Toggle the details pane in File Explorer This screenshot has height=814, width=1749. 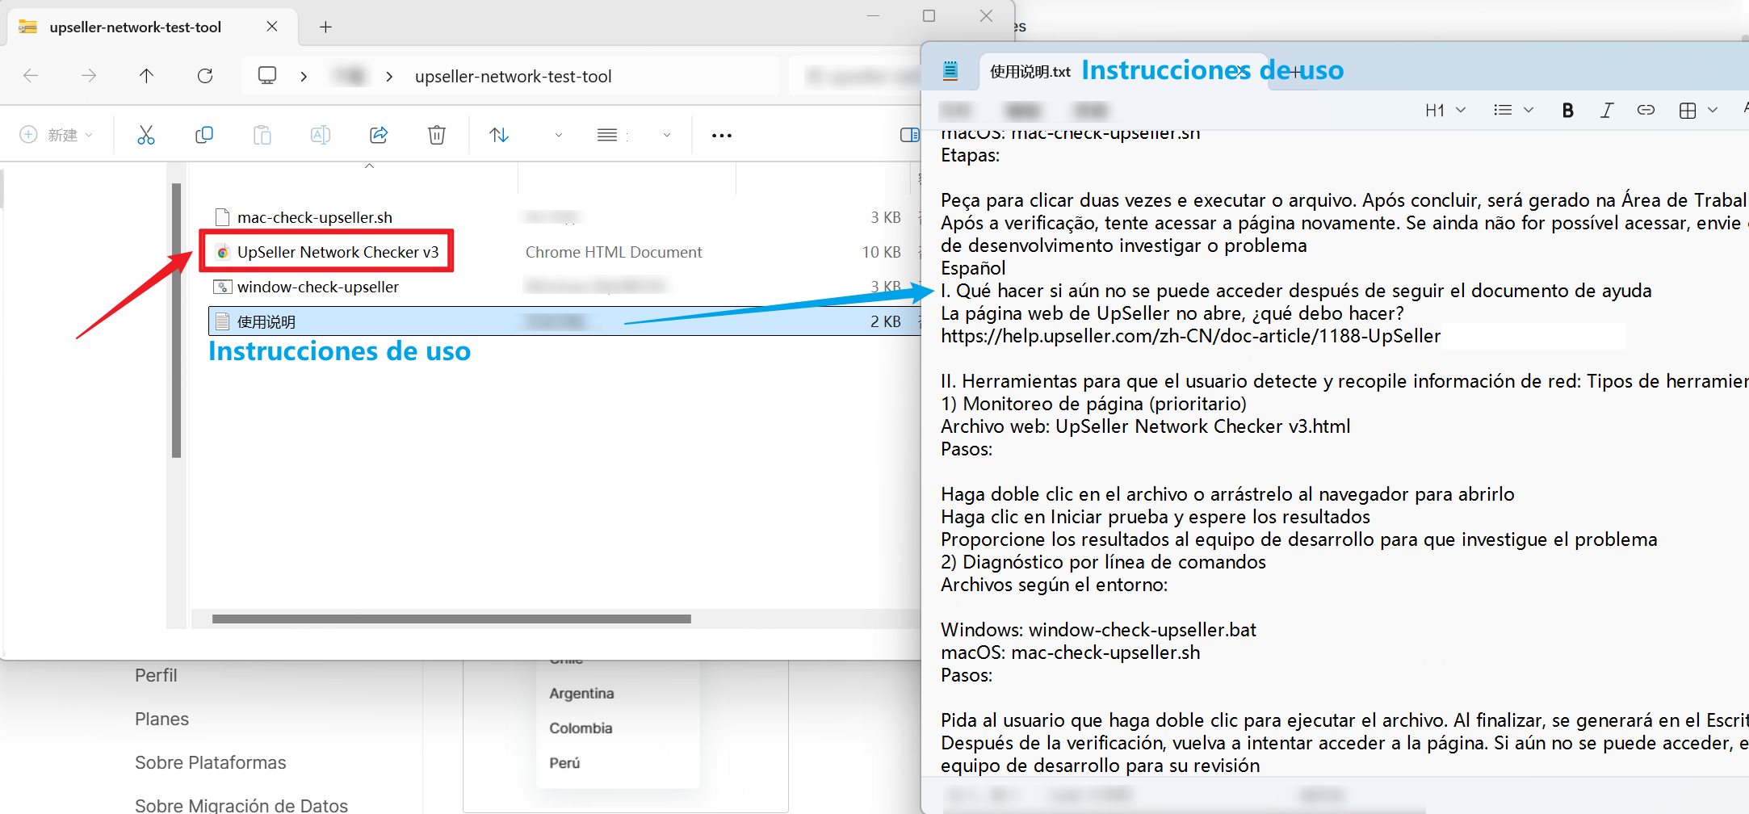coord(909,134)
